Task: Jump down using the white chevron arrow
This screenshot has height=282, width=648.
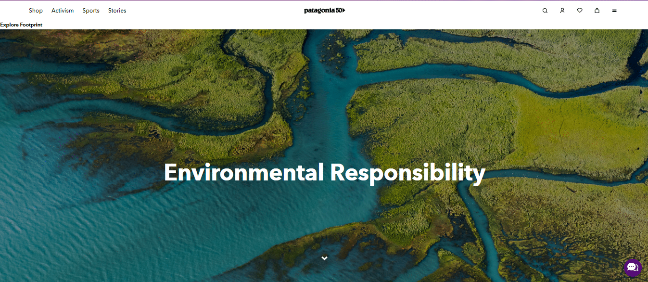Action: coord(325,258)
